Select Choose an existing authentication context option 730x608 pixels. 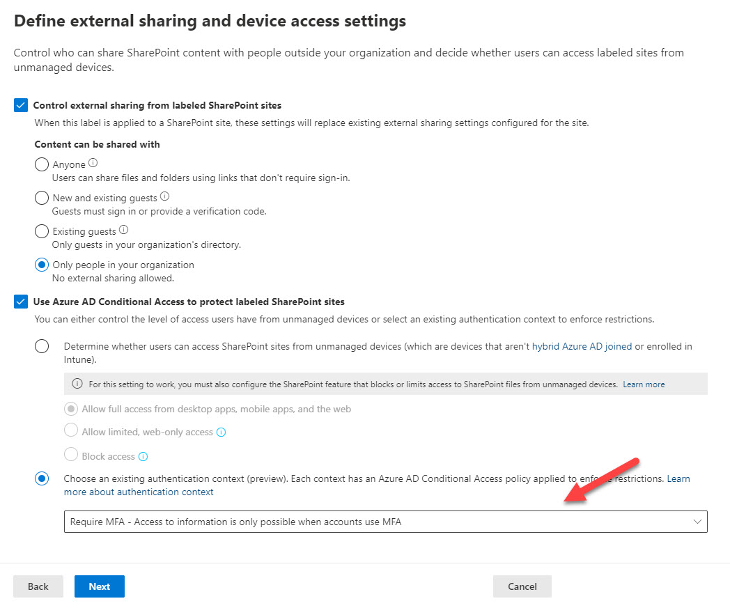(42, 479)
